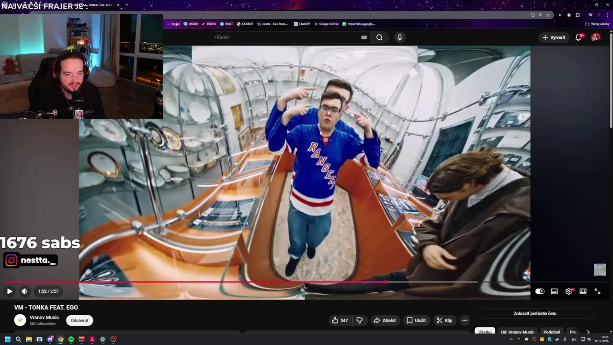613x345 pixels.
Task: Open a new browser tab
Action: coord(126,5)
